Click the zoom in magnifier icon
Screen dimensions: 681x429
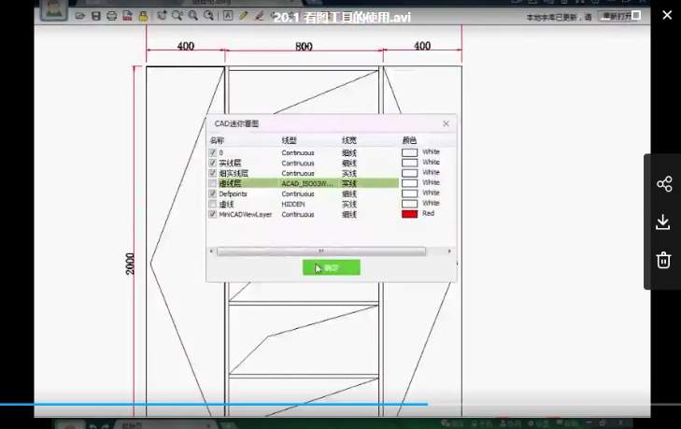tap(192, 16)
